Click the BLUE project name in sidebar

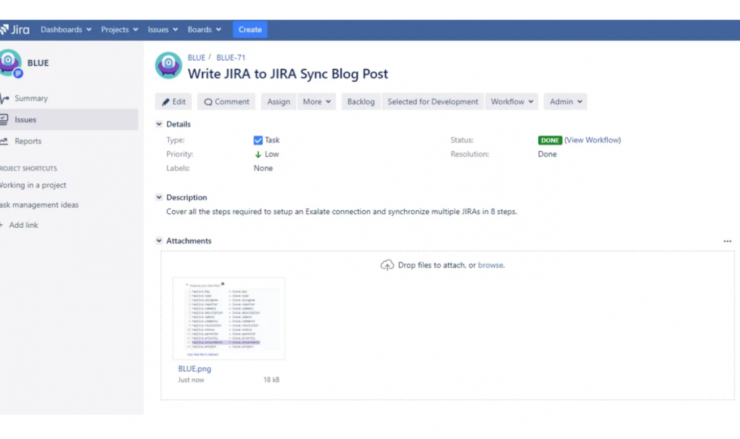[38, 63]
